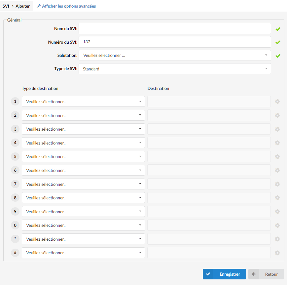Click green checkmark beside Nom du SVI
The width and height of the screenshot is (287, 286).
(278, 29)
